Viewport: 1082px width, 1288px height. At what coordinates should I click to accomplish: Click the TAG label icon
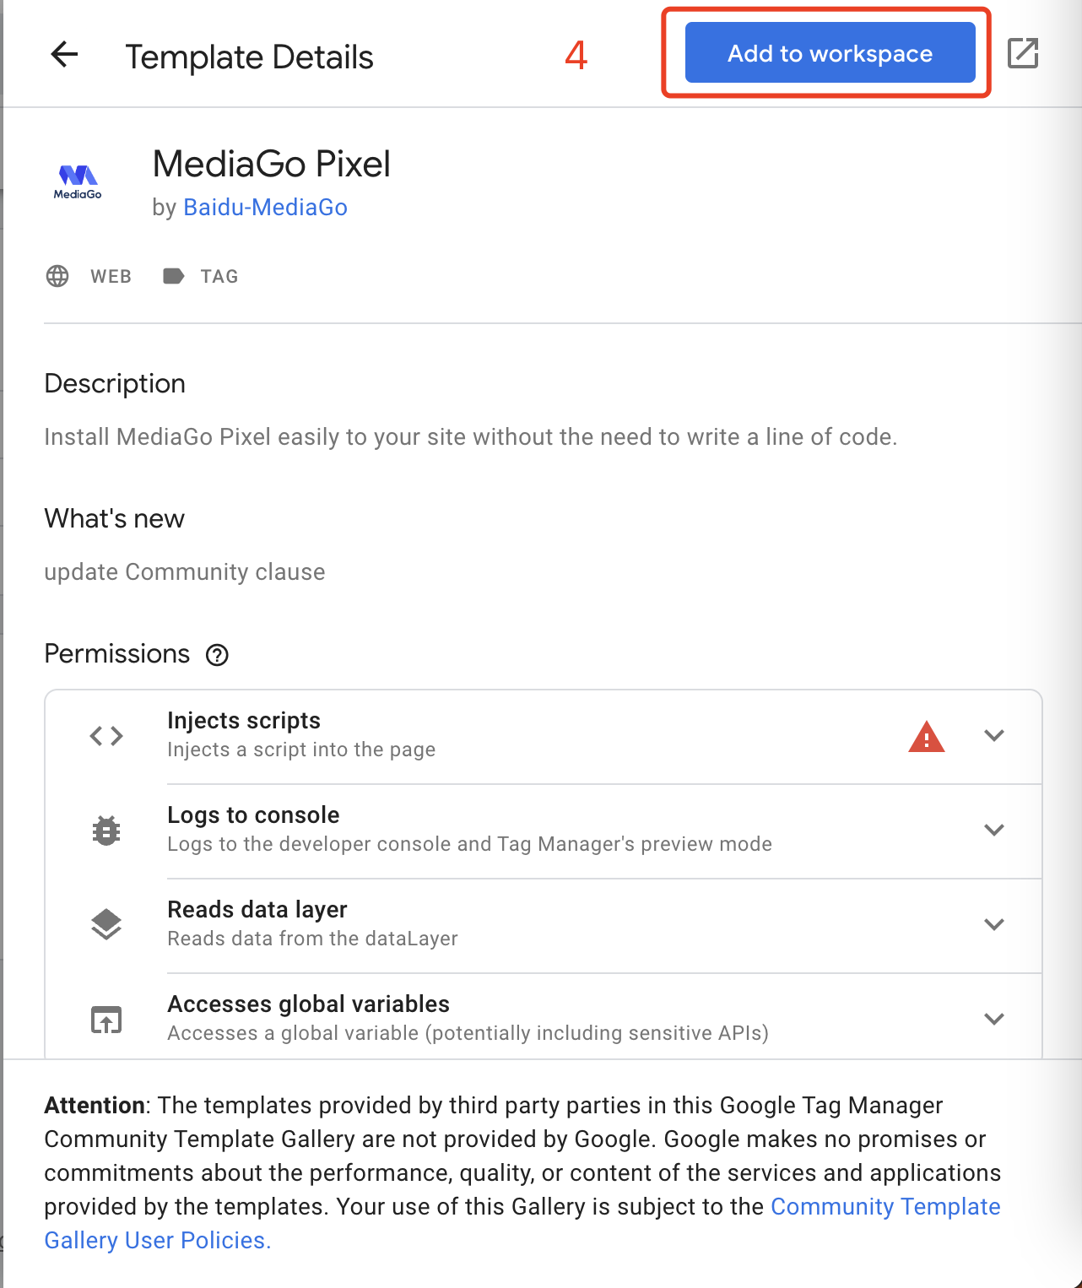pyautogui.click(x=174, y=276)
